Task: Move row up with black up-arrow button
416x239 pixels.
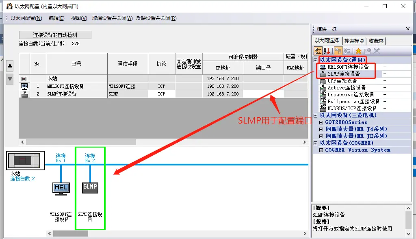Action: pyautogui.click(x=10, y=65)
